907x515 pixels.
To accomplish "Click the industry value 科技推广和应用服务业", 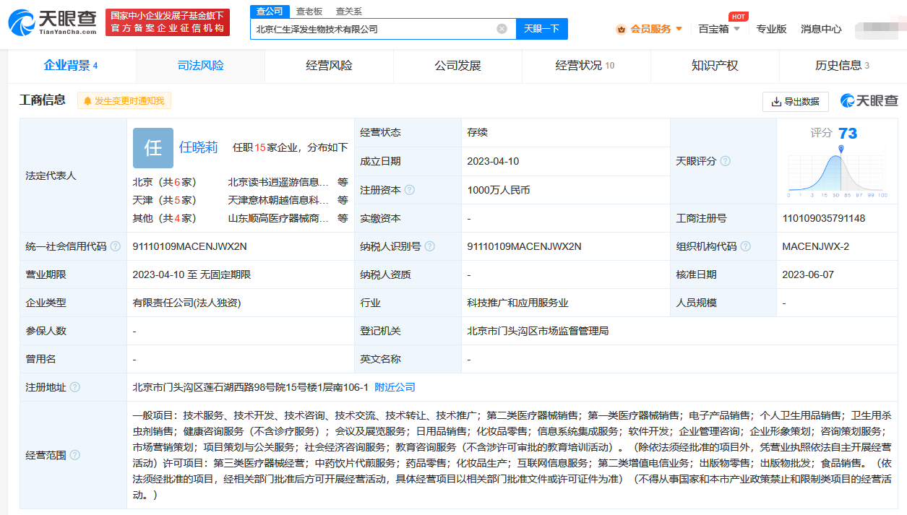I will click(x=518, y=303).
